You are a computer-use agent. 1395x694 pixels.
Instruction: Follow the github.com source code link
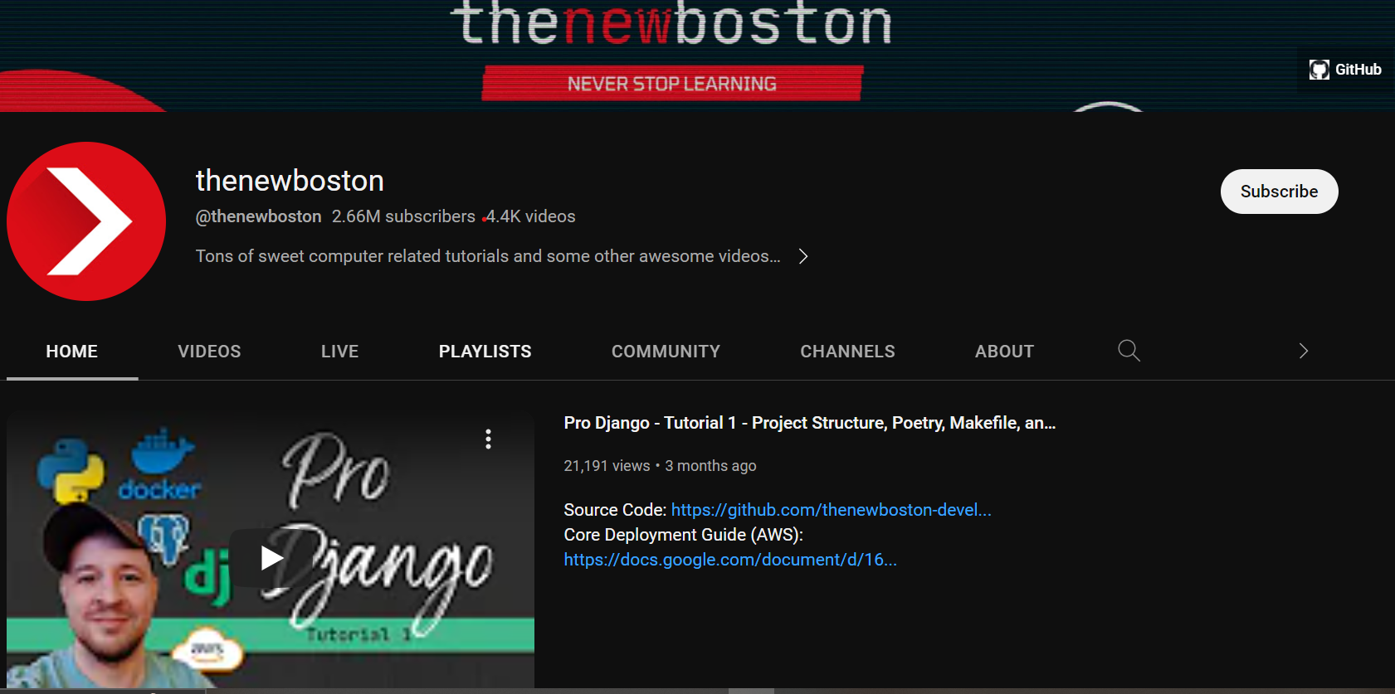click(x=831, y=510)
